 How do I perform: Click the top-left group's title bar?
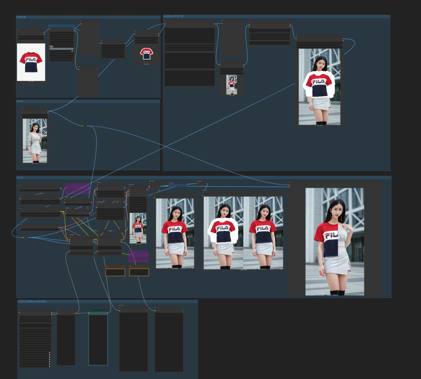point(88,17)
